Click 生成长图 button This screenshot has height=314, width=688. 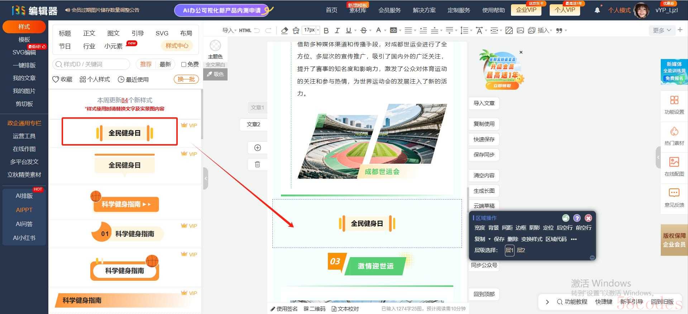tap(484, 191)
